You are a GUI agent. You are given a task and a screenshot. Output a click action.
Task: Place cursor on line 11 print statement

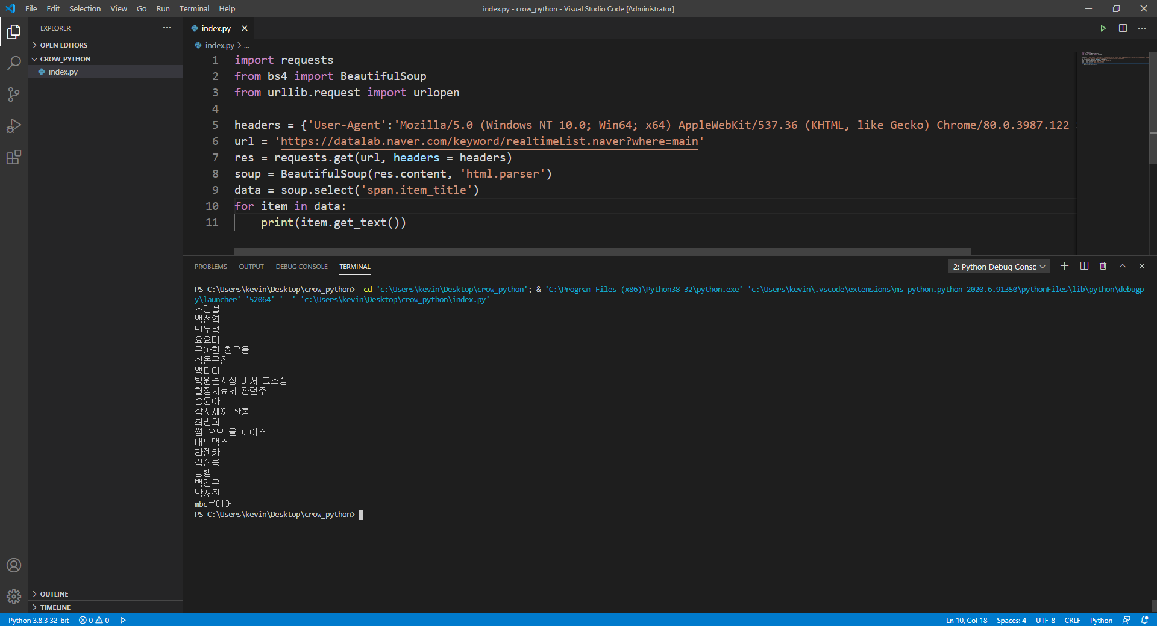[x=333, y=223]
